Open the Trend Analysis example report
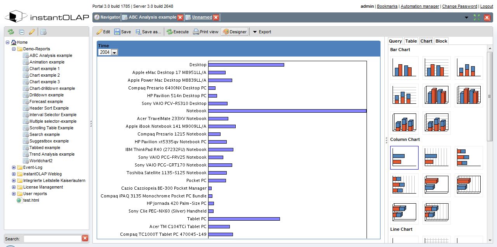Viewport: 497px width, 247px height. click(52, 154)
